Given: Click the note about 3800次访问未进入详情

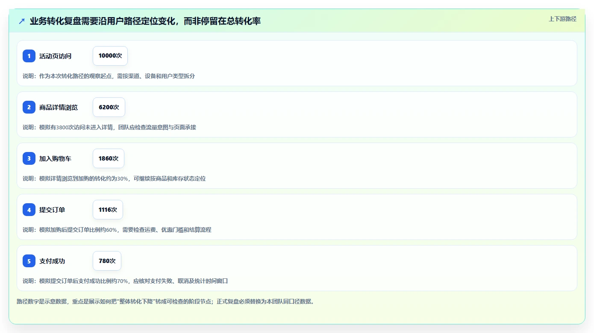Looking at the screenshot, I should 109,127.
